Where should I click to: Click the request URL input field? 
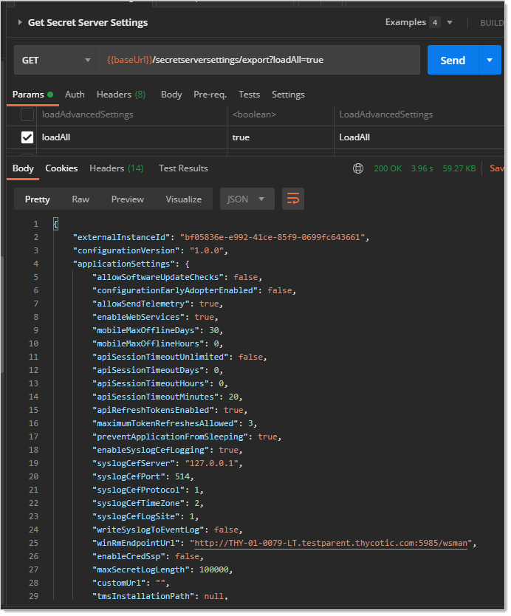click(258, 61)
